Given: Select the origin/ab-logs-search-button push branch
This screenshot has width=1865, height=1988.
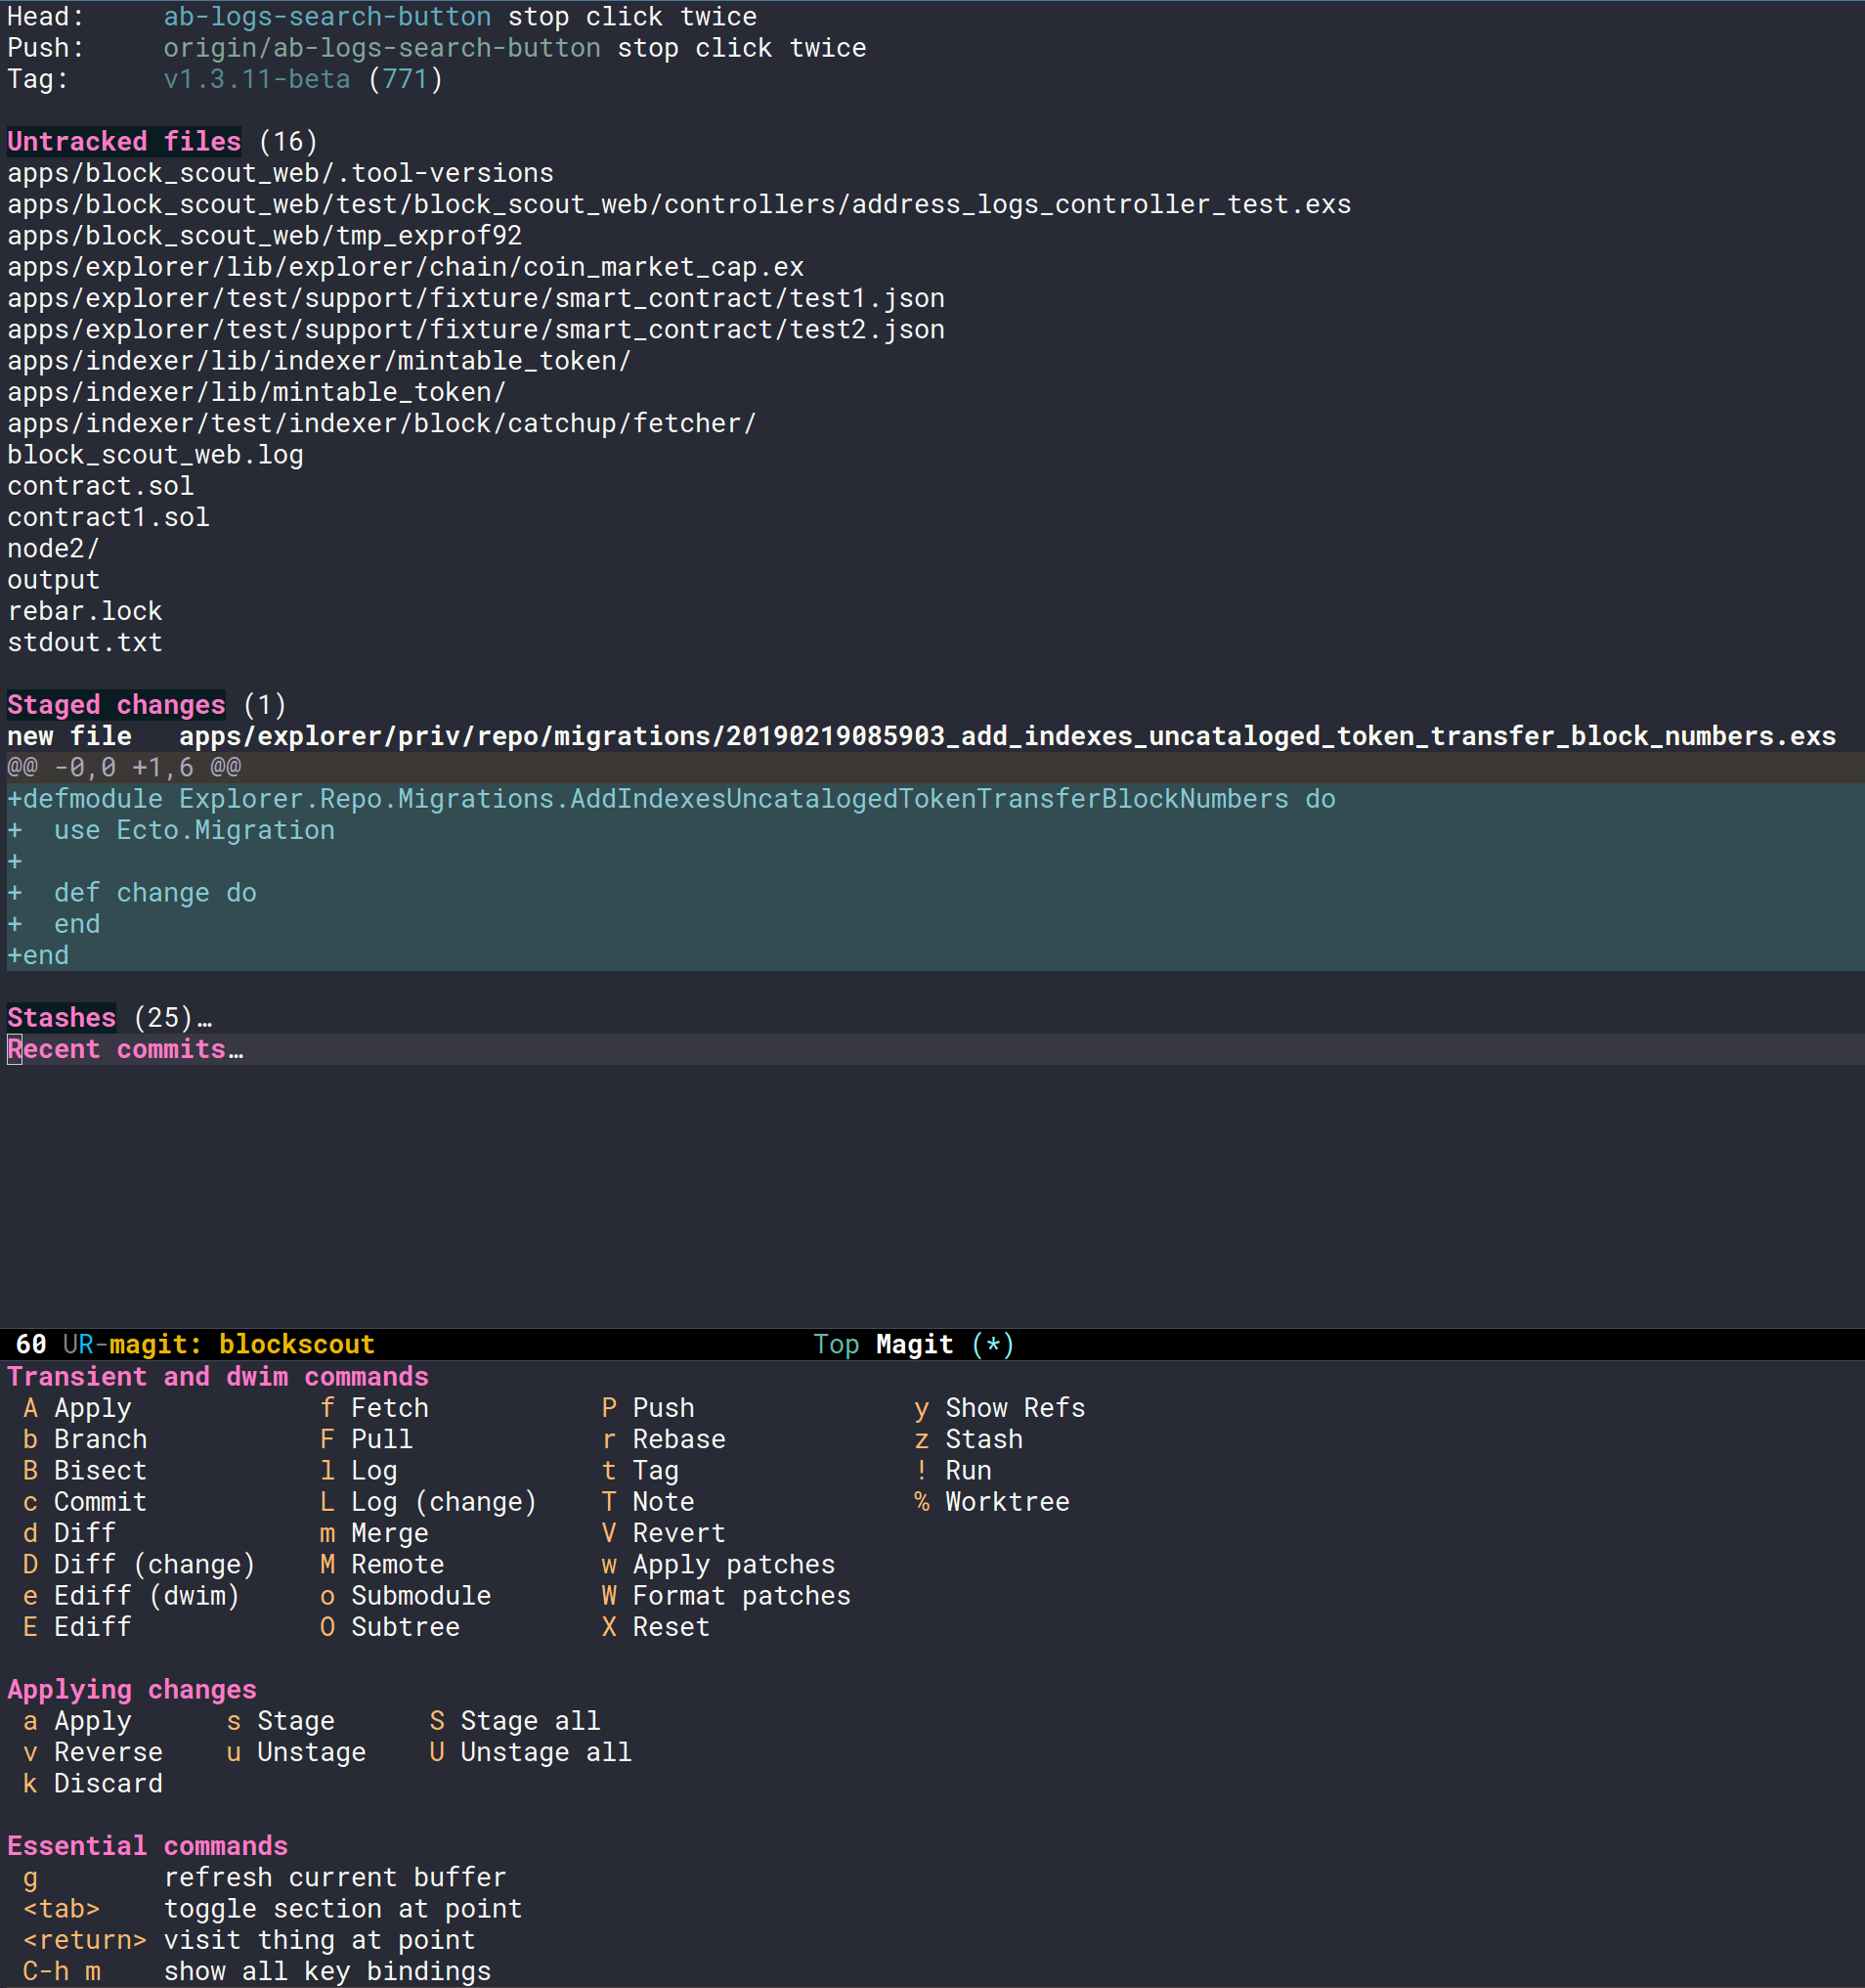Looking at the screenshot, I should [382, 48].
